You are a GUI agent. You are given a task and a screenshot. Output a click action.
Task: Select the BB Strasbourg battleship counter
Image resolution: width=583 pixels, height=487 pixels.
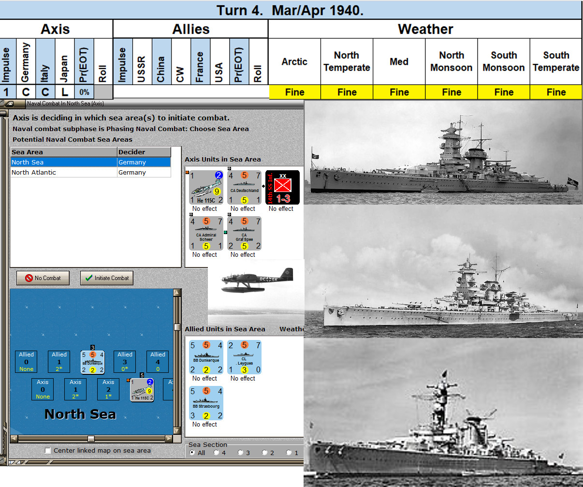click(206, 403)
